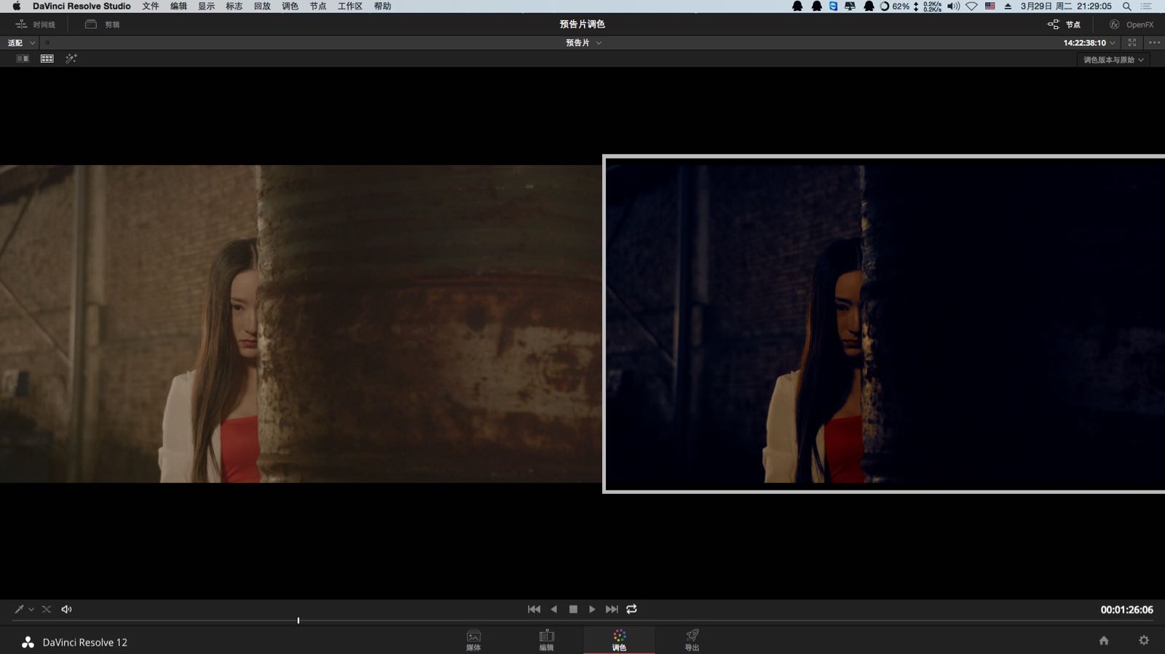Toggle the highlight magic wand icon
The image size is (1165, 654).
(x=71, y=59)
